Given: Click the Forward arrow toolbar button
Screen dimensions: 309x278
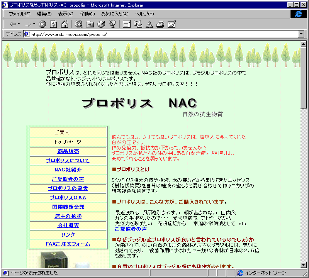Looking at the screenshot, I should (28, 24).
